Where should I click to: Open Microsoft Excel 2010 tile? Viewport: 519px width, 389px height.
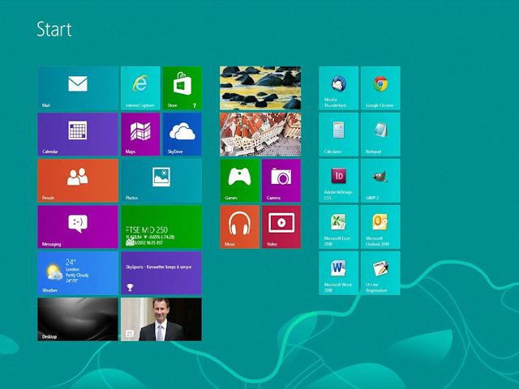click(x=338, y=226)
